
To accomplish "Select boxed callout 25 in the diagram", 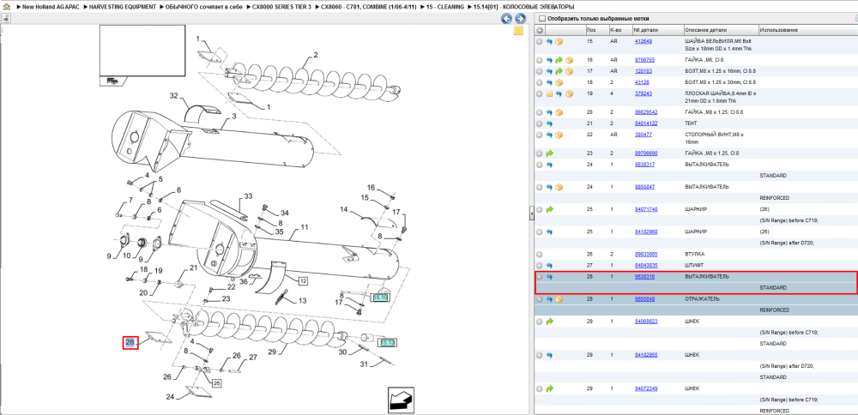I will 217,383.
